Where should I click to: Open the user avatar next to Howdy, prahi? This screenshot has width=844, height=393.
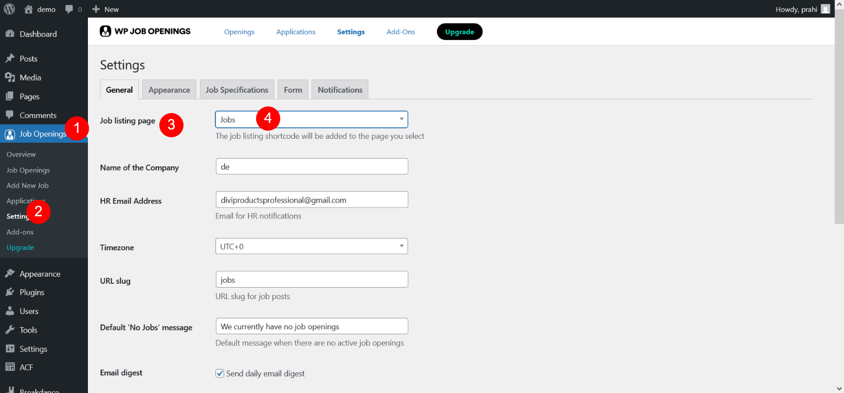click(825, 9)
